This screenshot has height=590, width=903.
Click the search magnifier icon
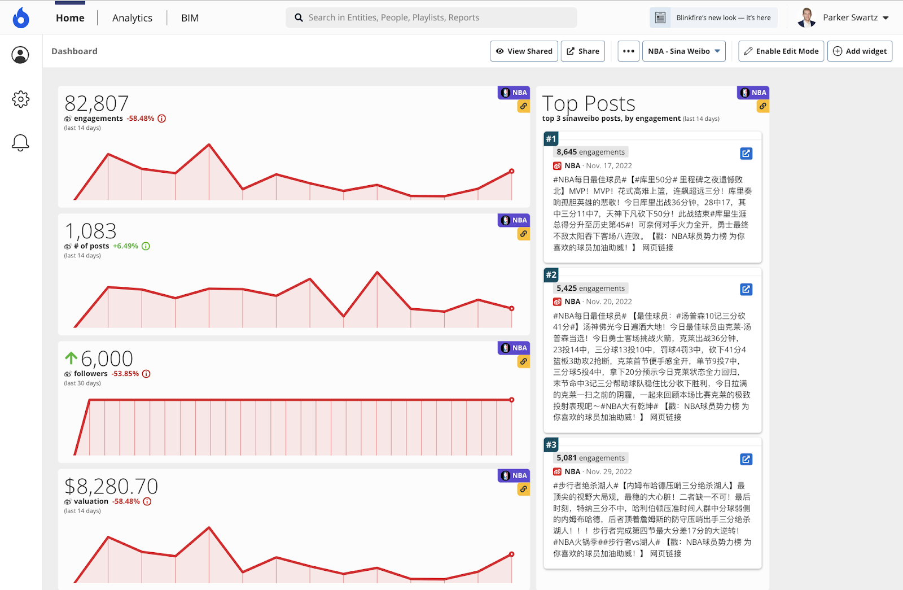click(299, 18)
